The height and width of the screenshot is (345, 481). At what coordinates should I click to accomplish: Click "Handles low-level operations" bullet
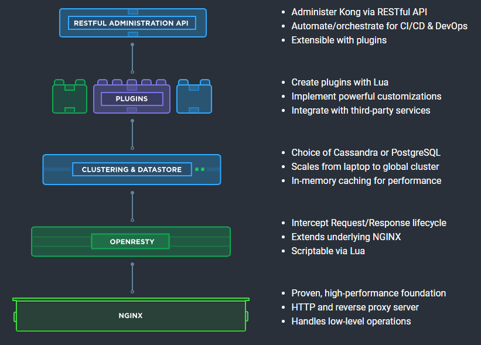(x=351, y=321)
